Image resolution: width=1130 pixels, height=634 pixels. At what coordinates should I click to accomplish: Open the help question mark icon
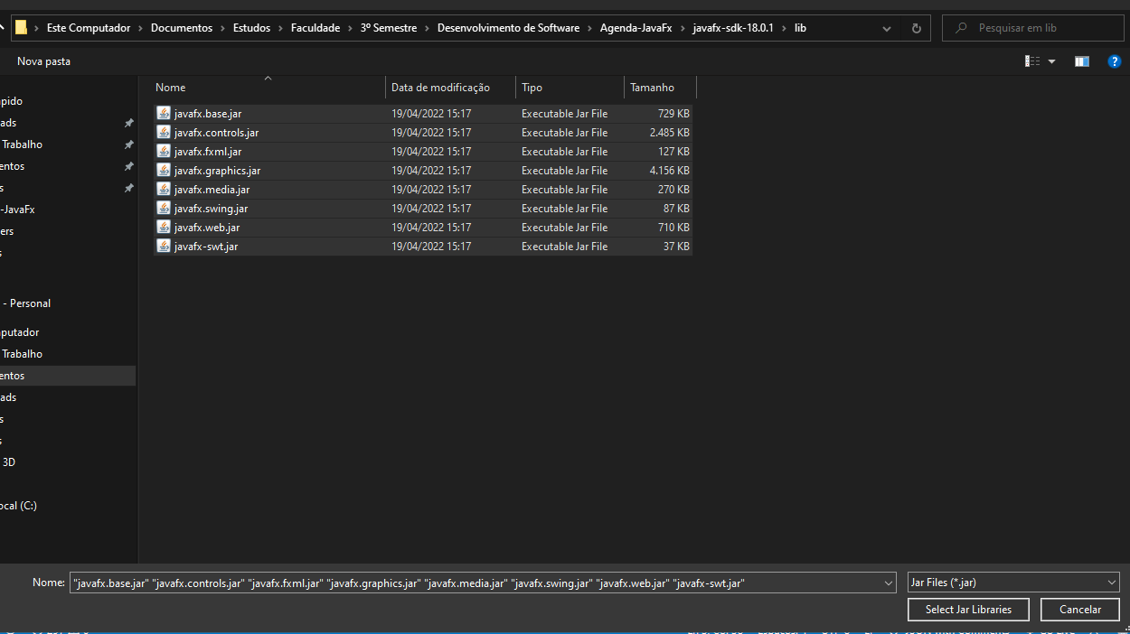(x=1115, y=61)
